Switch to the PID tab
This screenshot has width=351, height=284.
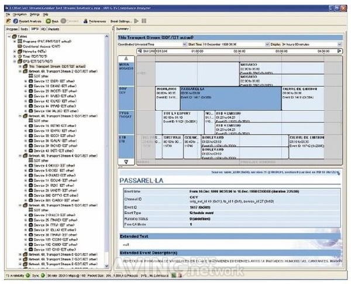(x=43, y=29)
